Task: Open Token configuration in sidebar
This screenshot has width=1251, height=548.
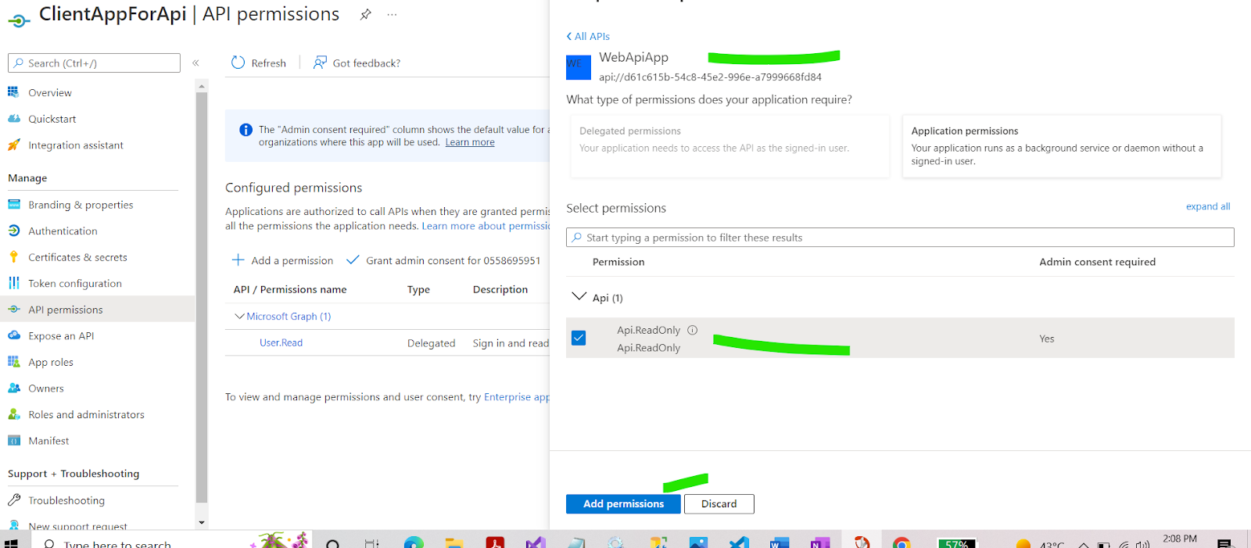Action: 75,283
